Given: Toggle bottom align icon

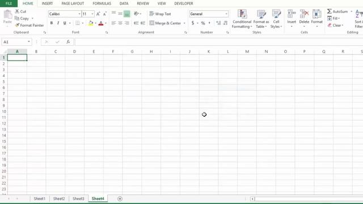Looking at the screenshot, I should [x=127, y=14].
